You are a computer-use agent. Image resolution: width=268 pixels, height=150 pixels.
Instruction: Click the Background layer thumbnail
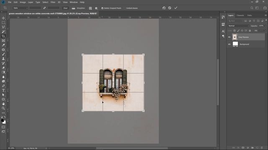pos(235,44)
